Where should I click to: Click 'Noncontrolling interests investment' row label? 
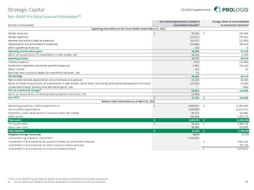(30, 138)
